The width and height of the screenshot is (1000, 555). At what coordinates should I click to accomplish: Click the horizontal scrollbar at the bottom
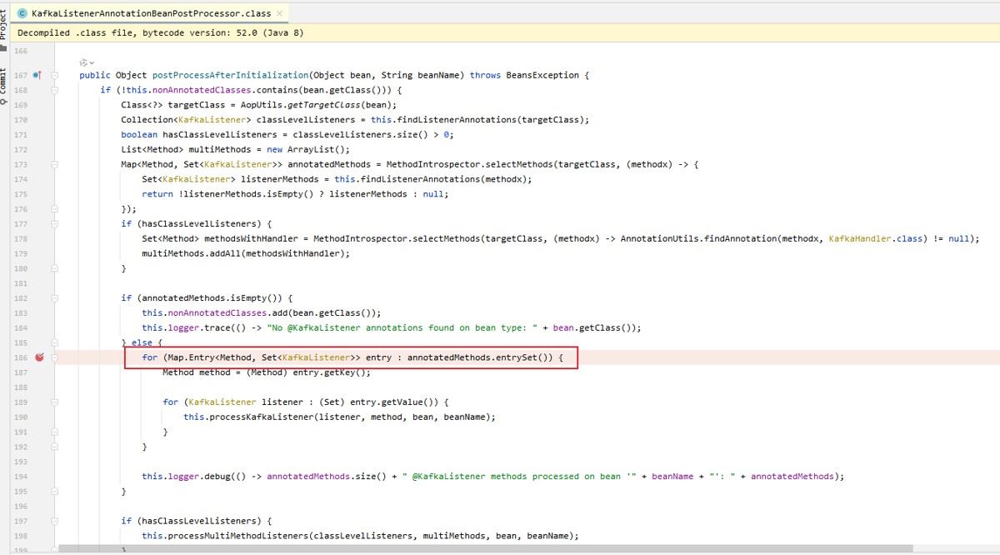coord(500,550)
